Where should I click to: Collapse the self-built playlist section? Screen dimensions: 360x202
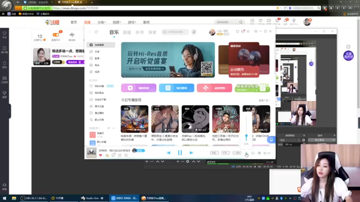pyautogui.click(x=114, y=128)
